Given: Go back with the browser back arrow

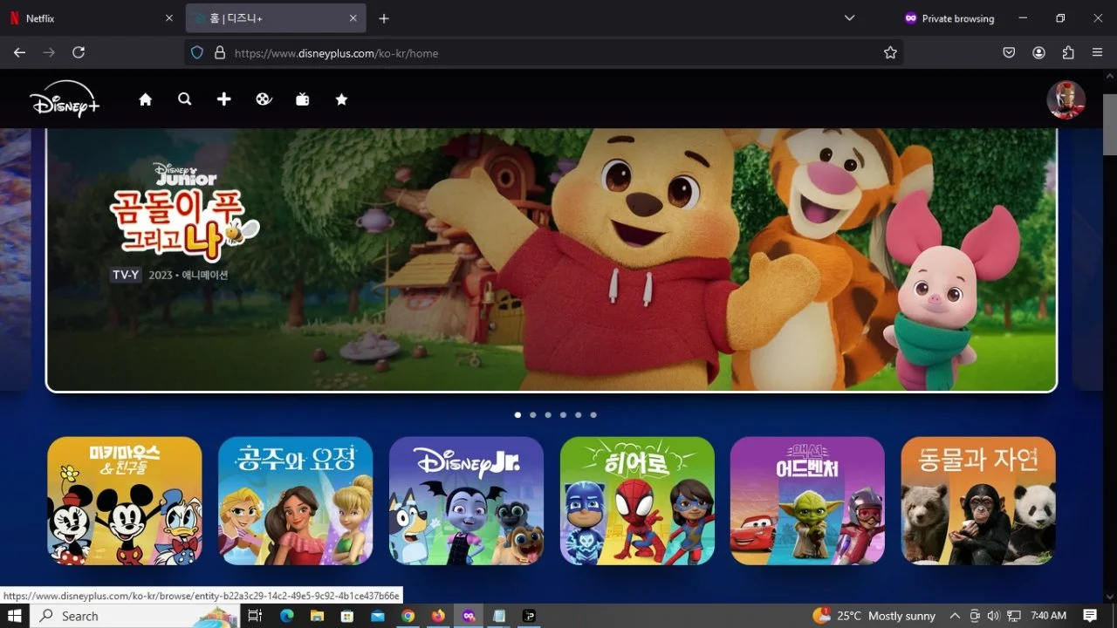Looking at the screenshot, I should pos(19,52).
